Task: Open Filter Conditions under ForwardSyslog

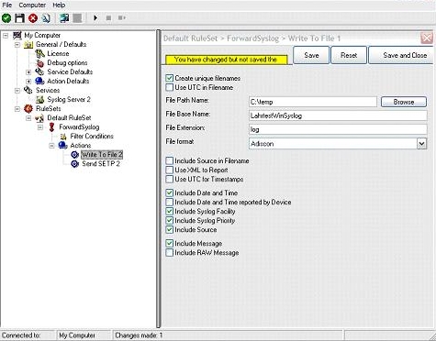Action: (92, 137)
